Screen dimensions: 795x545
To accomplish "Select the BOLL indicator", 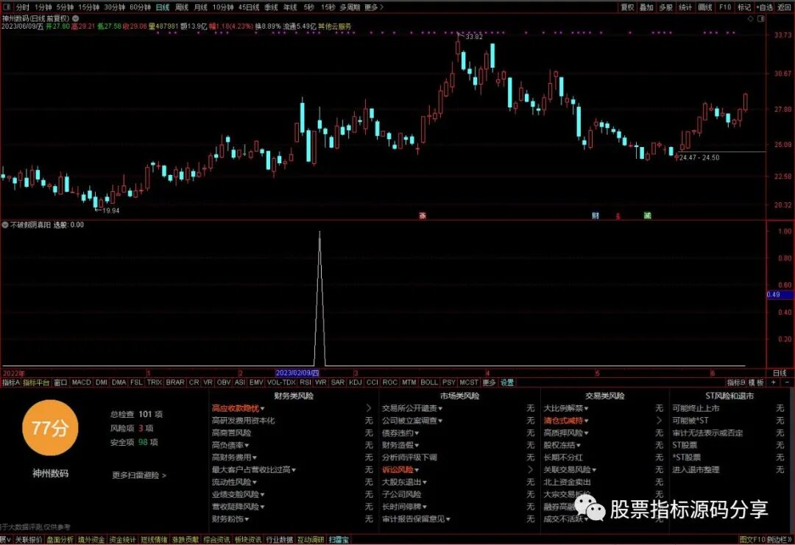I will [x=429, y=382].
